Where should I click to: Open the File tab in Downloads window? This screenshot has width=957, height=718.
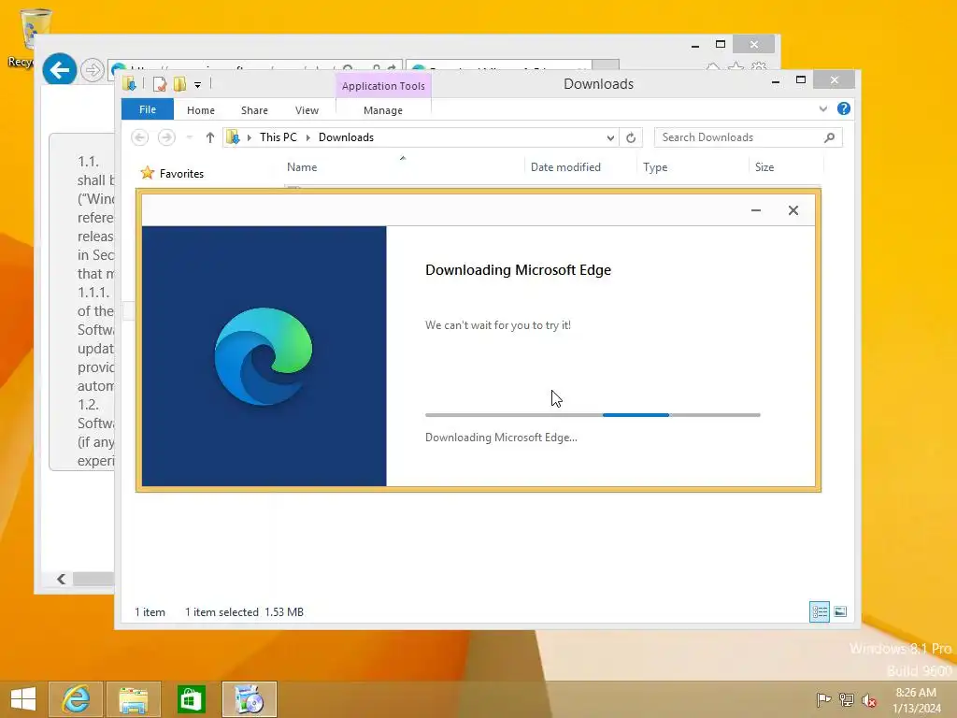tap(147, 109)
